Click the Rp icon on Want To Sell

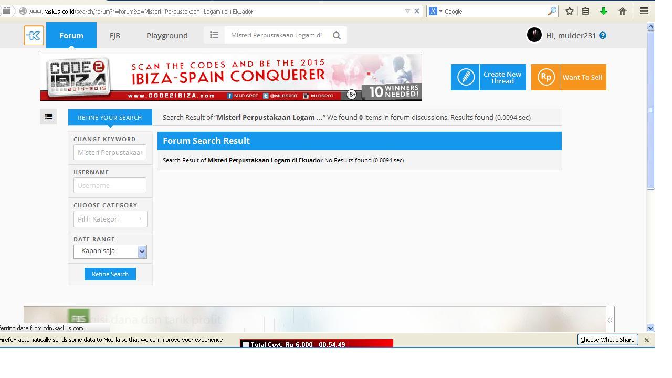(546, 77)
